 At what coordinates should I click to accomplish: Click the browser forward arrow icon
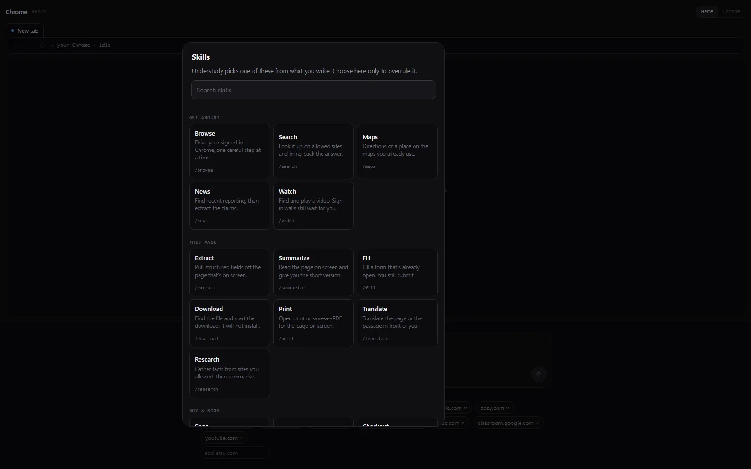(x=30, y=45)
